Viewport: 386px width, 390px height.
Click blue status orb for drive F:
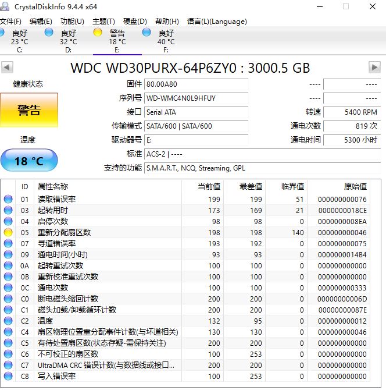coord(146,32)
